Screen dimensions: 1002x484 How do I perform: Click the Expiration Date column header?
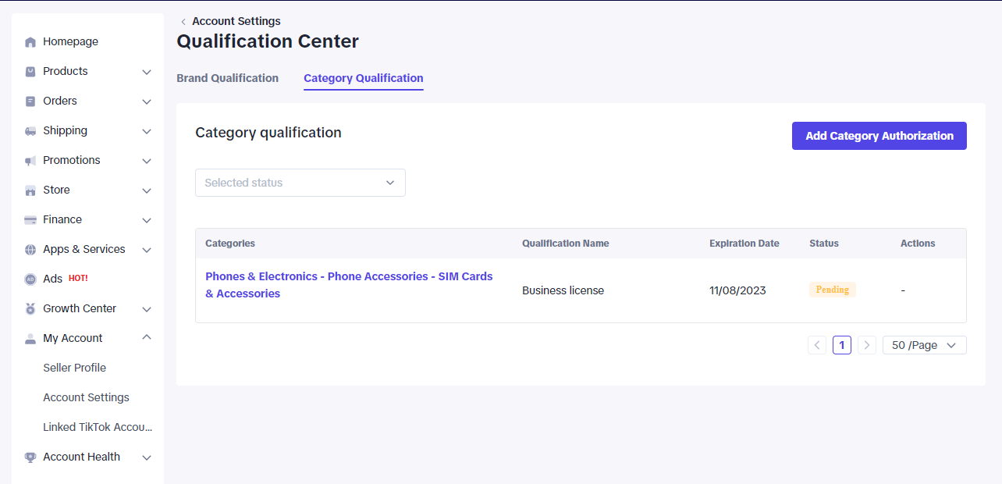pyautogui.click(x=744, y=244)
